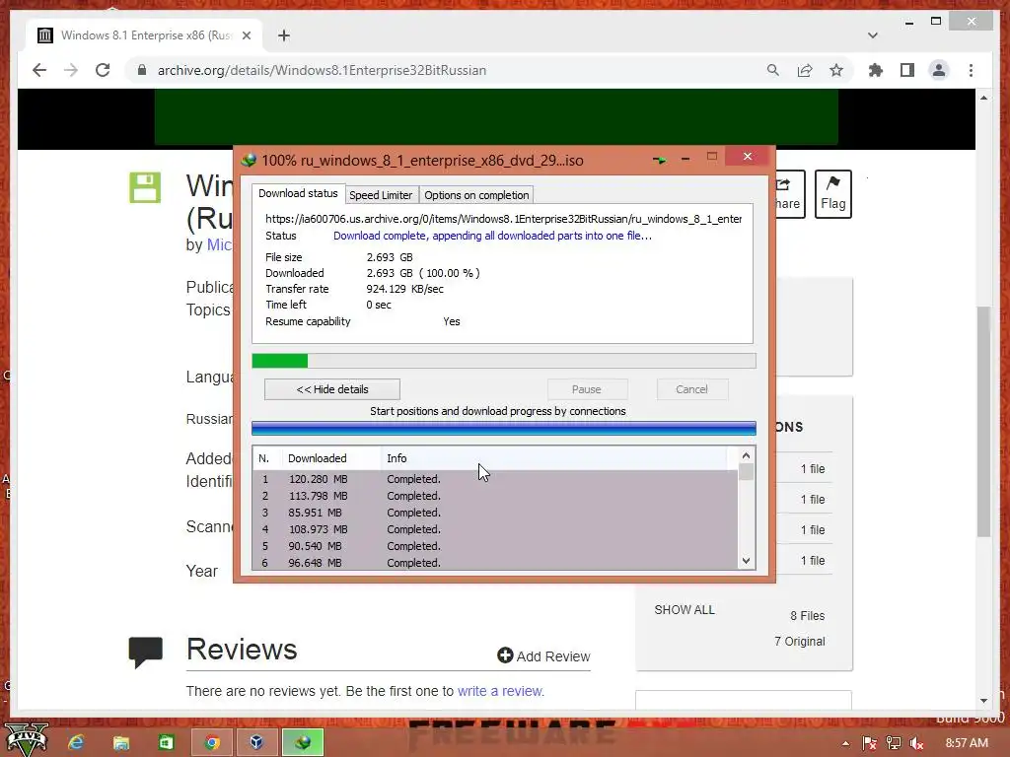
Task: Close the Windows 8.1 Enterprise tab
Action: tap(246, 35)
